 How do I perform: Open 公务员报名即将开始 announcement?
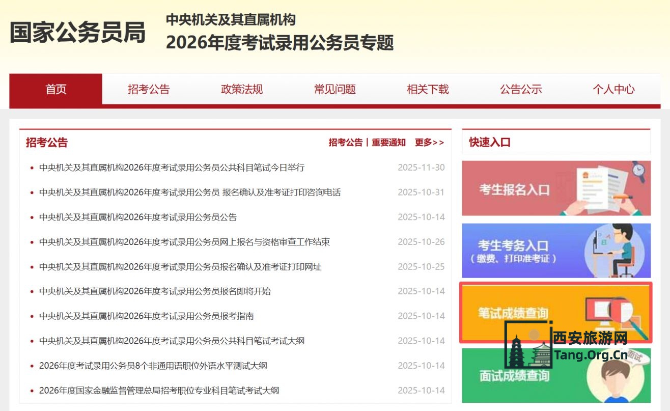tap(155, 291)
